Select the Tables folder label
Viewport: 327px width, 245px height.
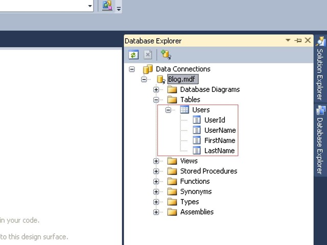click(x=190, y=100)
